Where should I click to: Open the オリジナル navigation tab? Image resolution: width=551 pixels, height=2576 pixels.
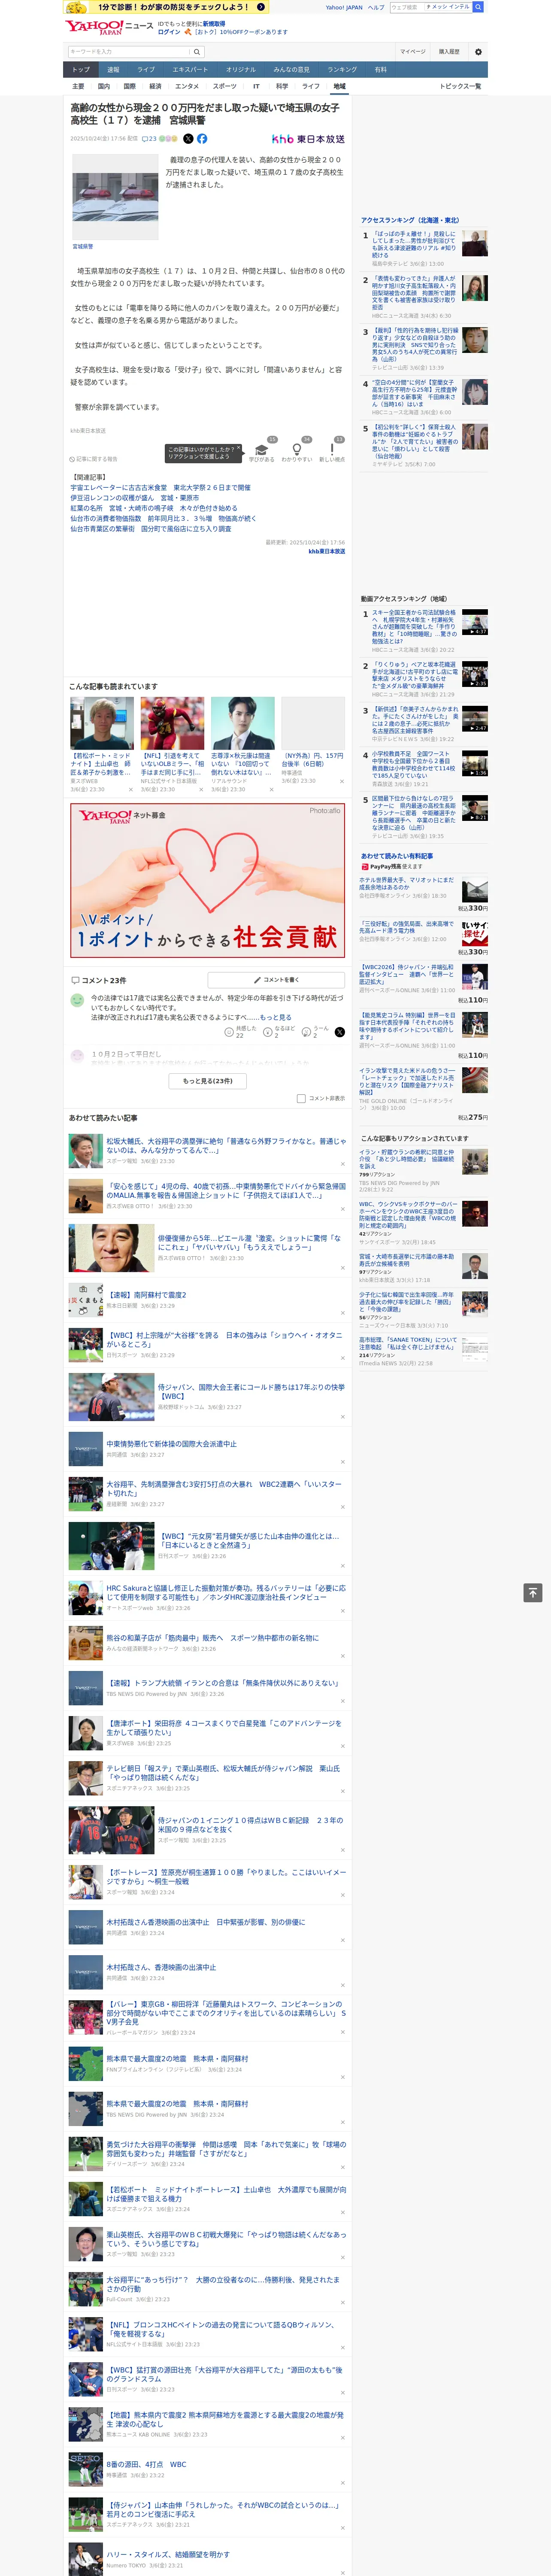tap(241, 70)
